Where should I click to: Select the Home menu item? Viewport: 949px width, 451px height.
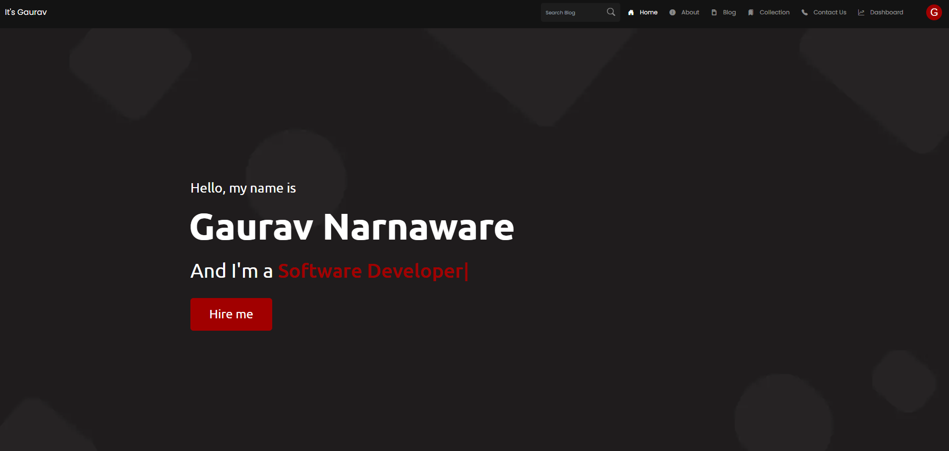(648, 12)
